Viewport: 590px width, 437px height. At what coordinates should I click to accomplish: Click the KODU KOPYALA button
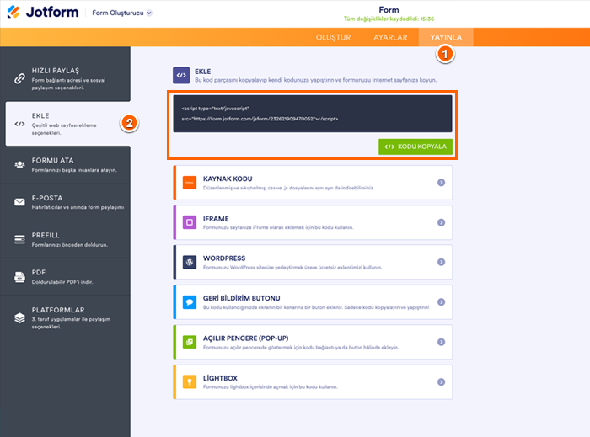pos(416,147)
